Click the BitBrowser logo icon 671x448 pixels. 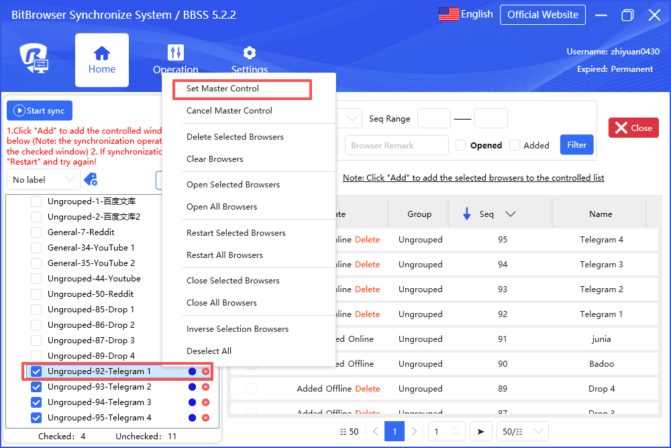34,59
